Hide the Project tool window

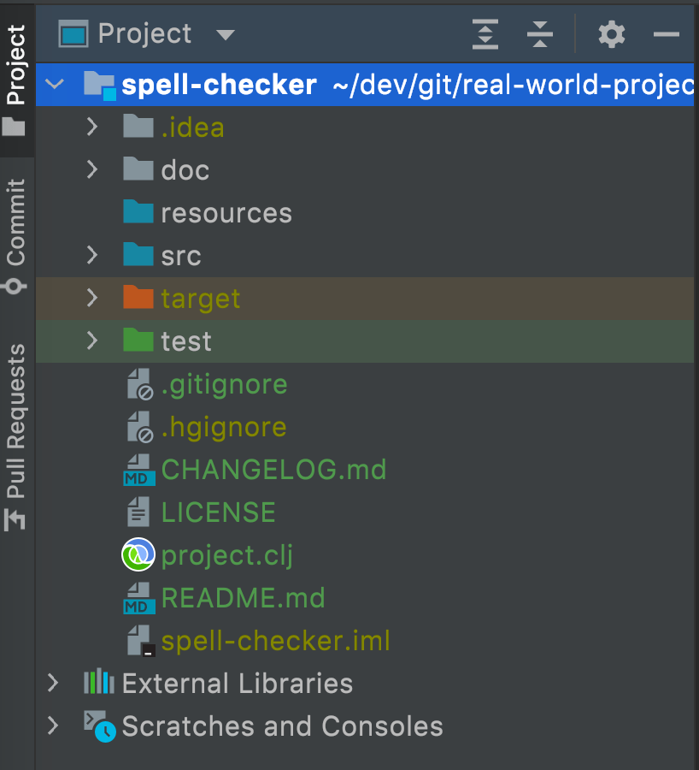tap(667, 34)
